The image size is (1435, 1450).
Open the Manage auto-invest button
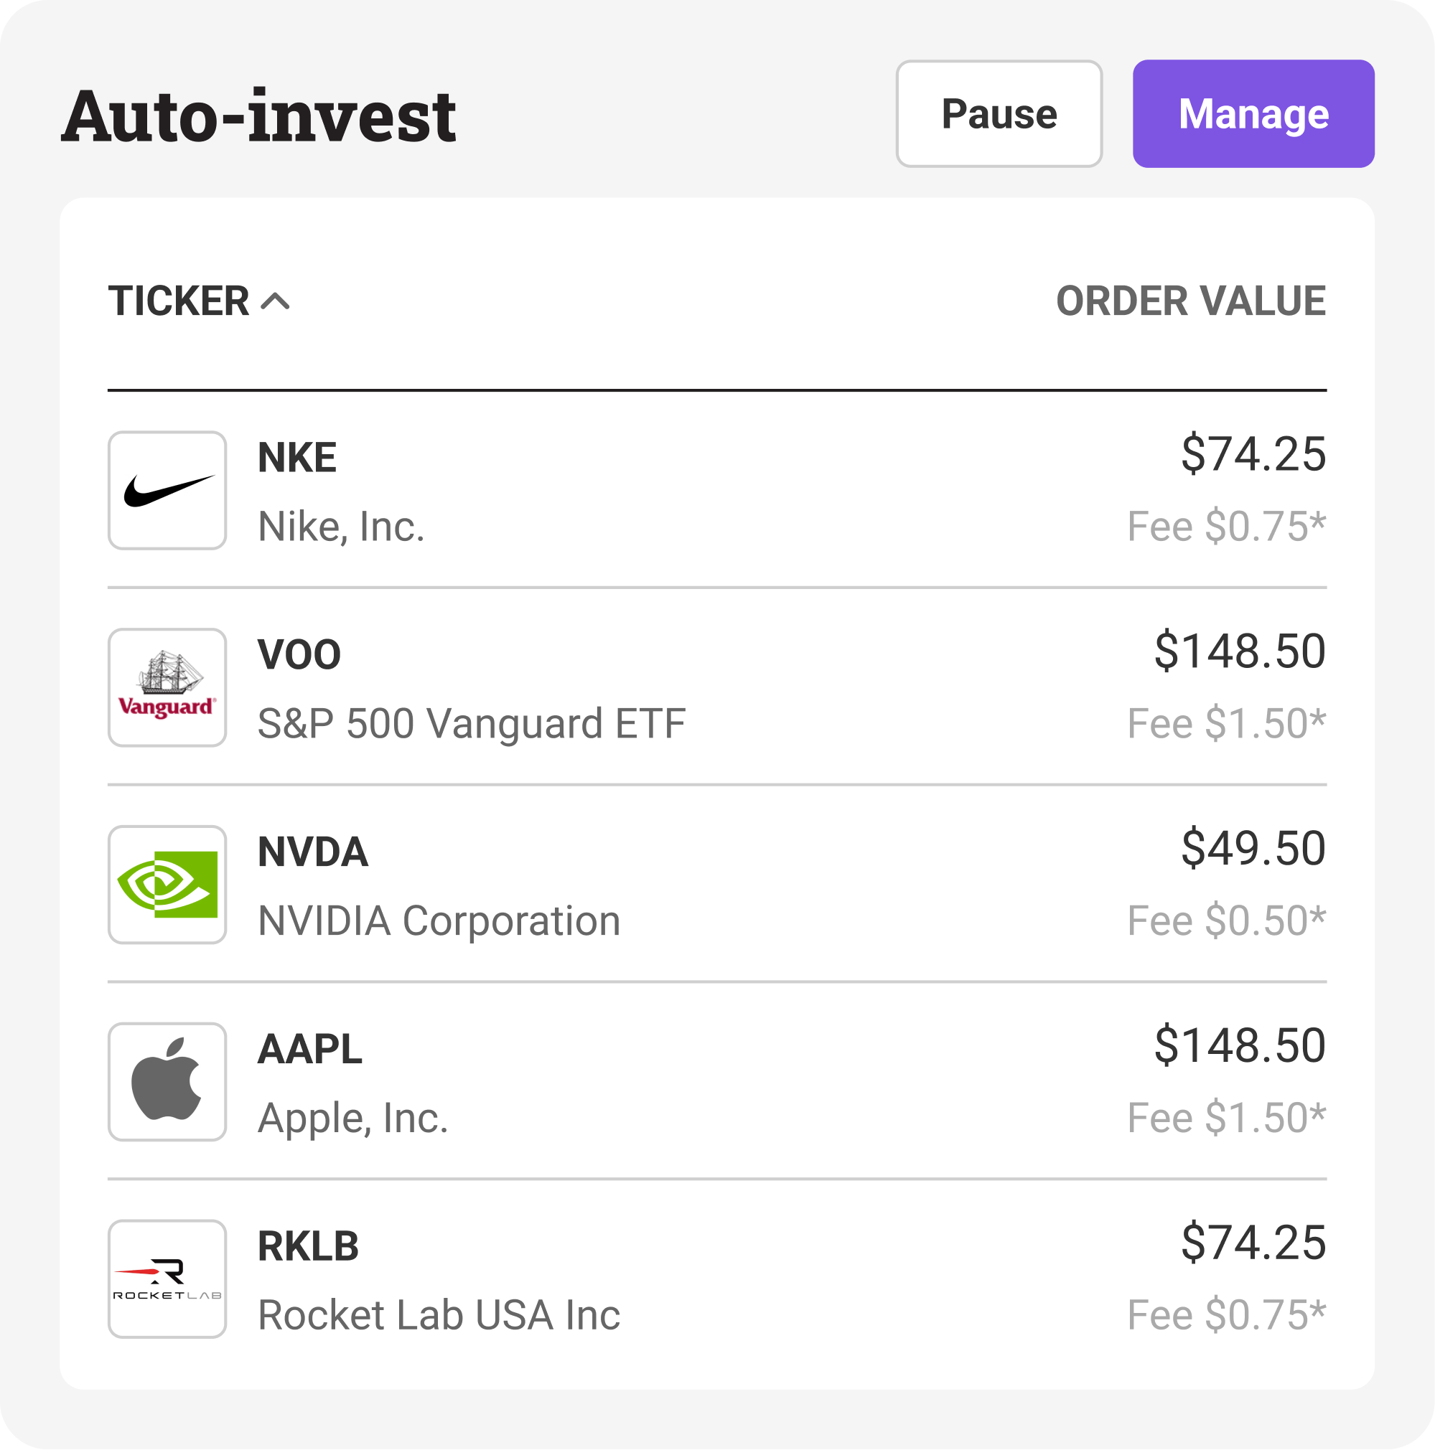click(x=1253, y=114)
